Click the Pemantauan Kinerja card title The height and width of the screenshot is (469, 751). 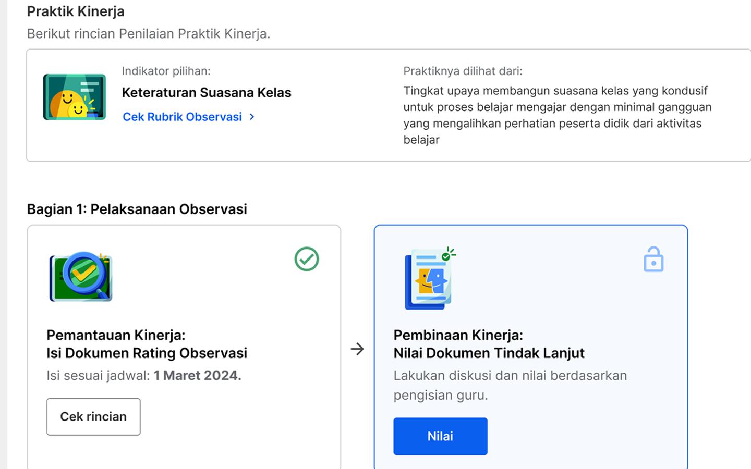pos(147,344)
